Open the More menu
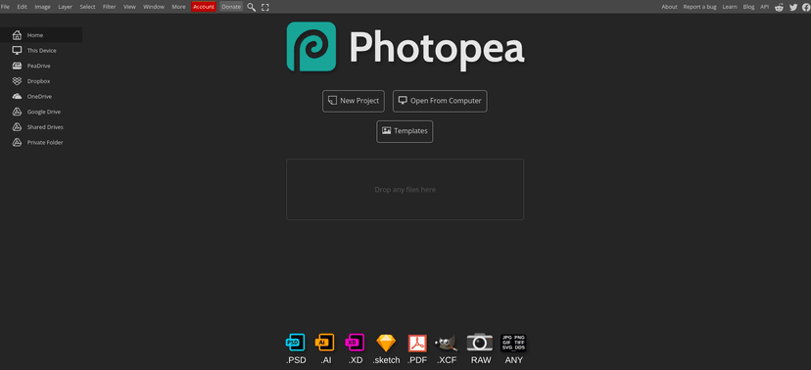This screenshot has height=370, width=811. coord(178,7)
